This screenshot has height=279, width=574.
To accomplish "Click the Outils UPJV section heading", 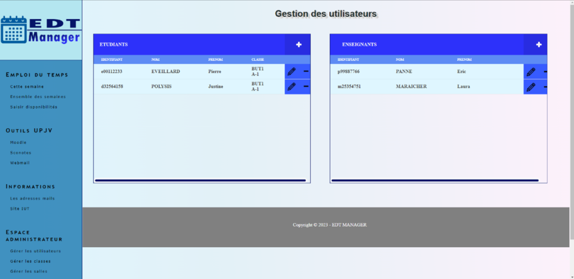I will 29,130.
